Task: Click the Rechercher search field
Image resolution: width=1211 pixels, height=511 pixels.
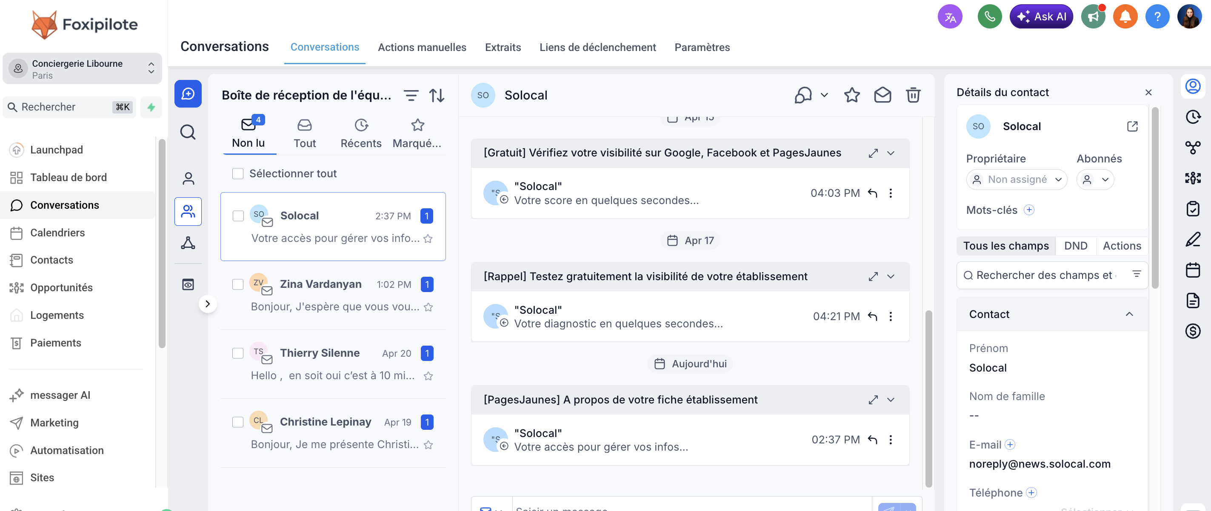Action: click(x=70, y=107)
